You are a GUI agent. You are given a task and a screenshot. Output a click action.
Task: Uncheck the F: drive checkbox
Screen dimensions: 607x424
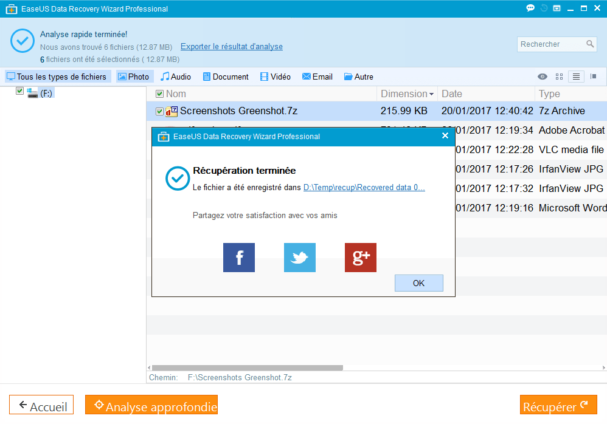tap(19, 91)
